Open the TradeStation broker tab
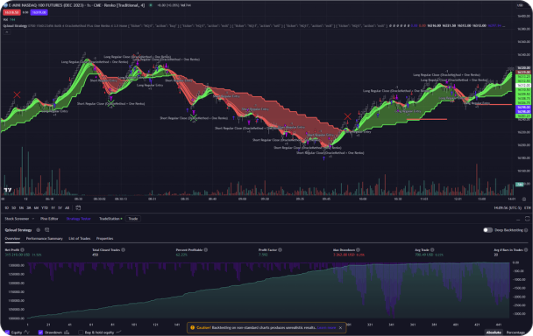Screen dimensions: 533x336 pos(110,219)
